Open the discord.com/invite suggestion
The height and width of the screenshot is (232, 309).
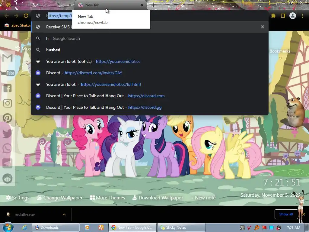pyautogui.click(x=150, y=73)
